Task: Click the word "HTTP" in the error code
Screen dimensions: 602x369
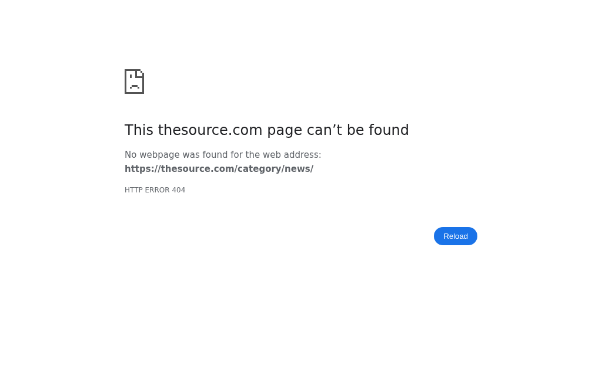Action: pos(133,190)
